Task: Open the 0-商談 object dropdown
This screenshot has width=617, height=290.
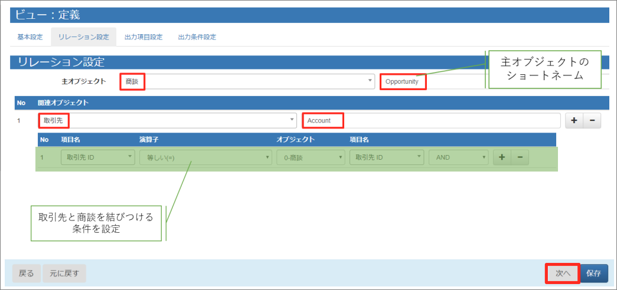Action: 311,157
